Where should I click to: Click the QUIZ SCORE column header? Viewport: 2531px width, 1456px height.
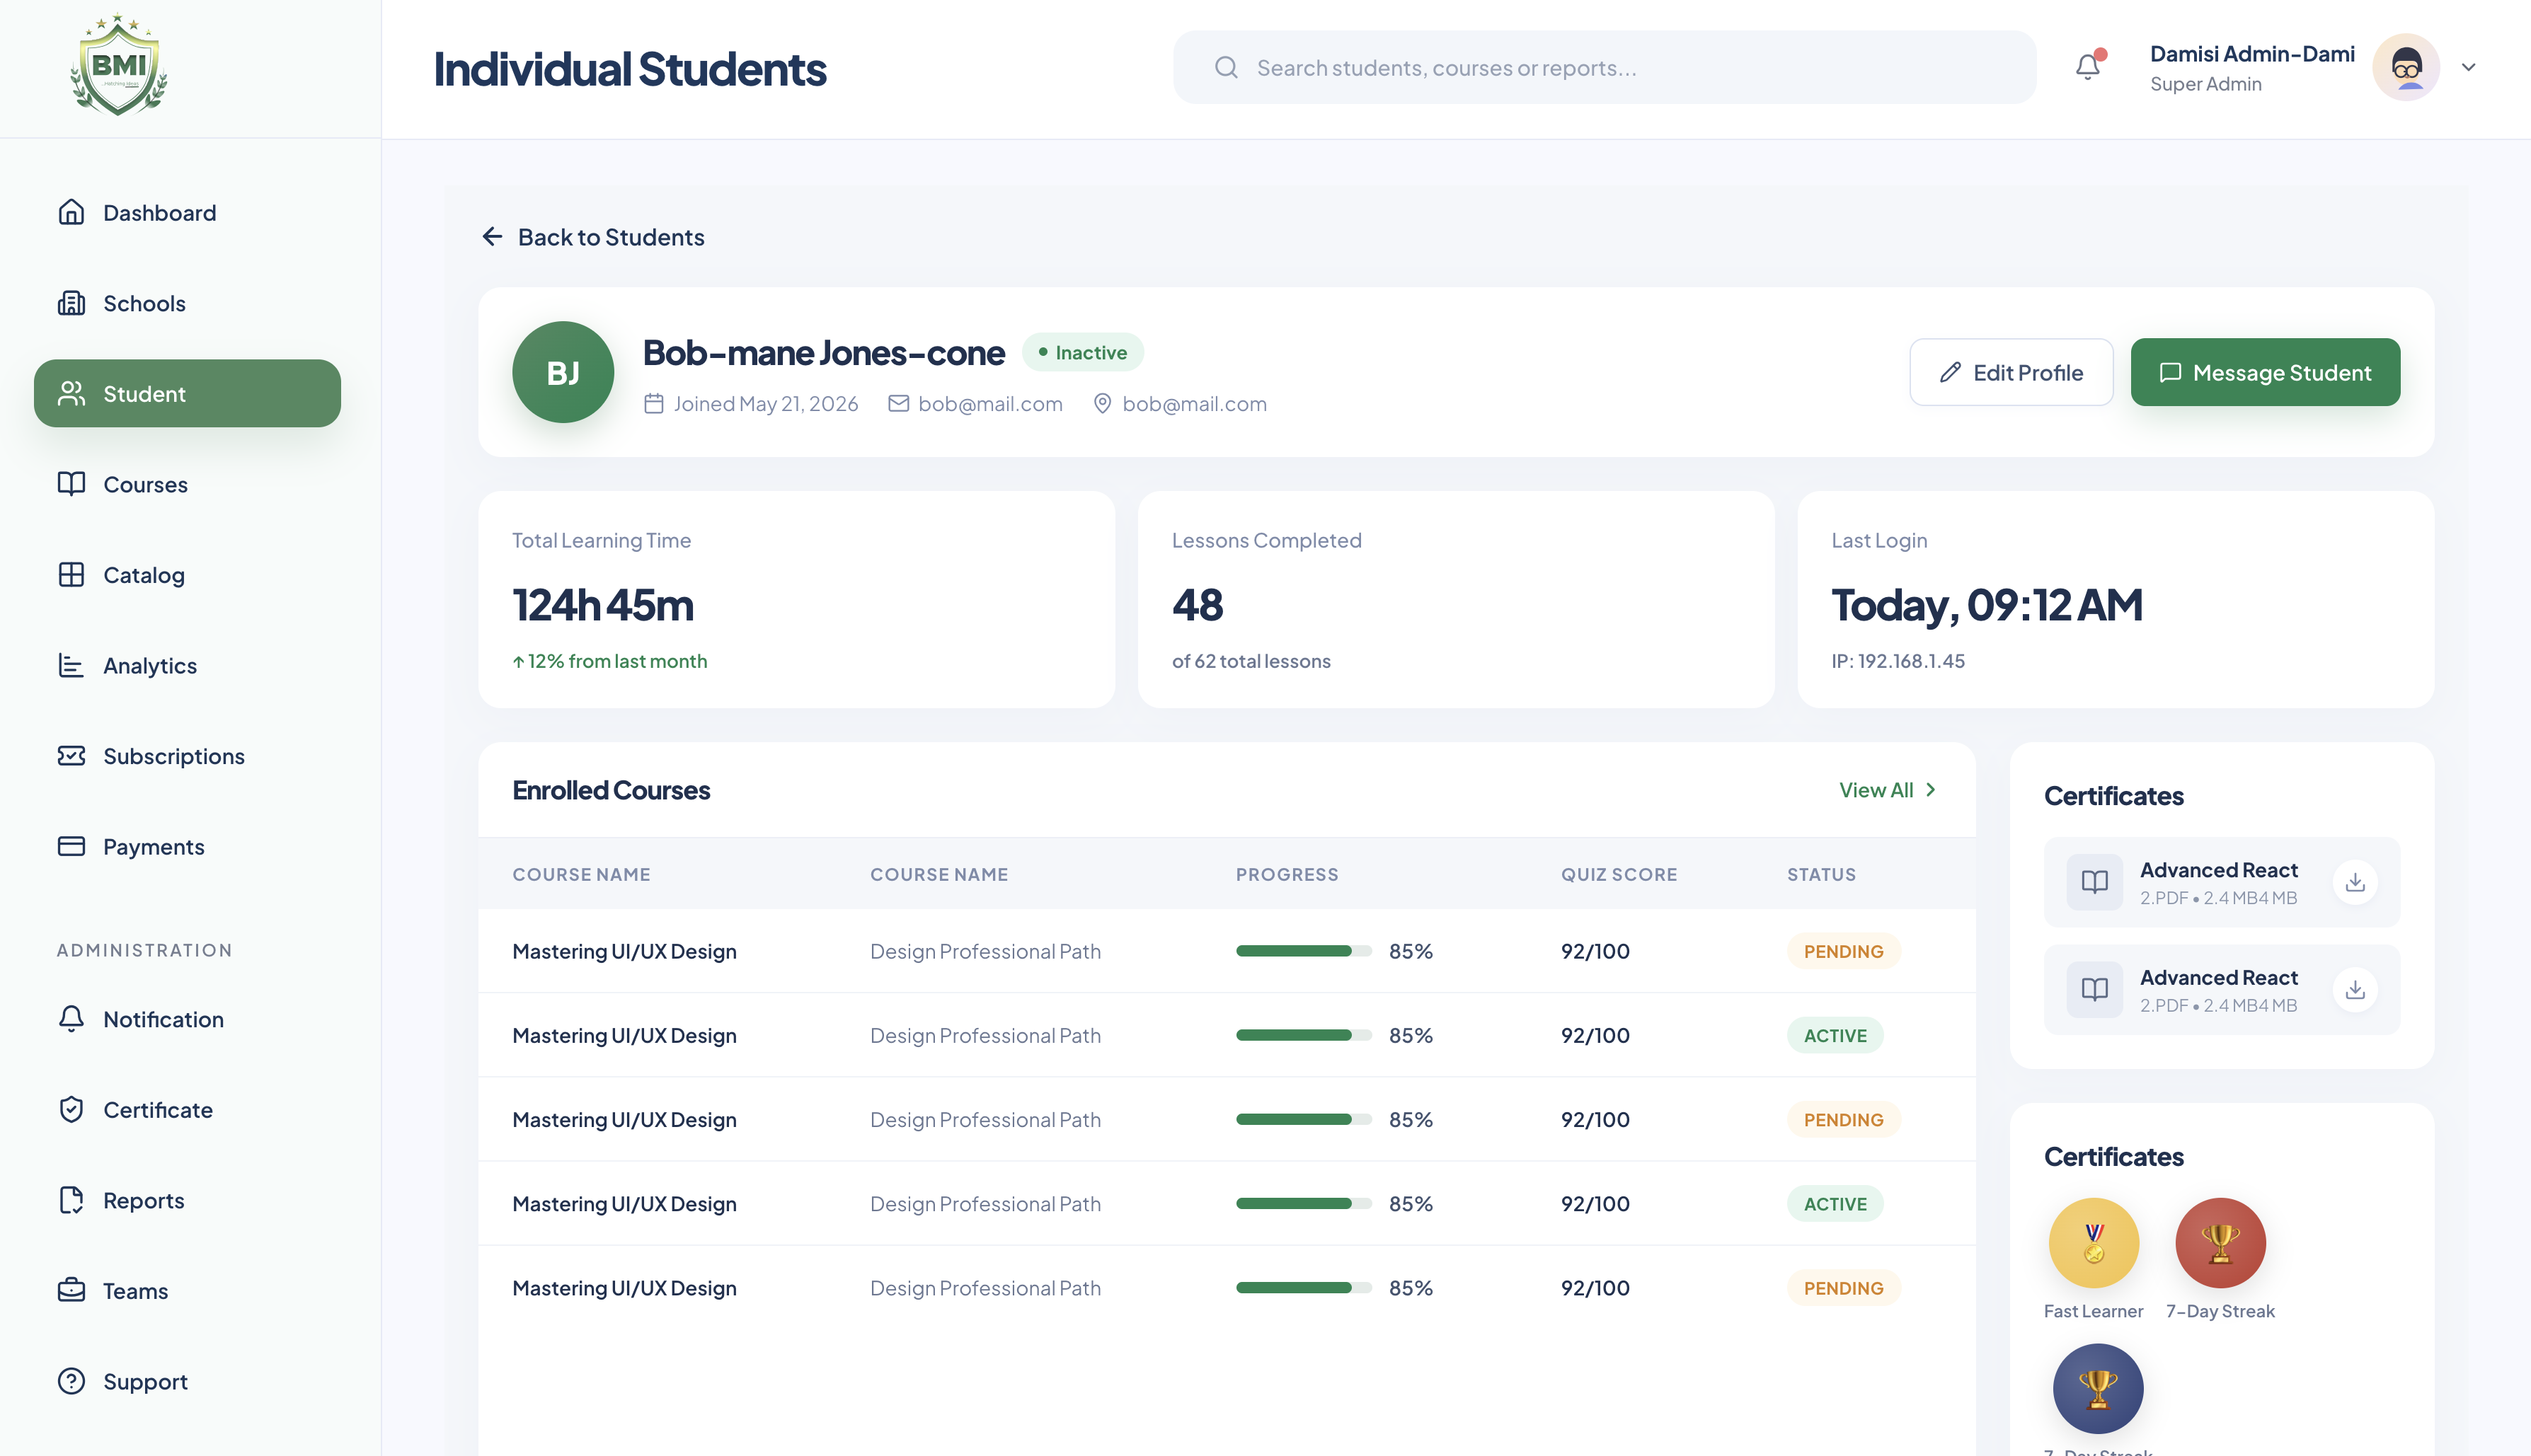1619,874
